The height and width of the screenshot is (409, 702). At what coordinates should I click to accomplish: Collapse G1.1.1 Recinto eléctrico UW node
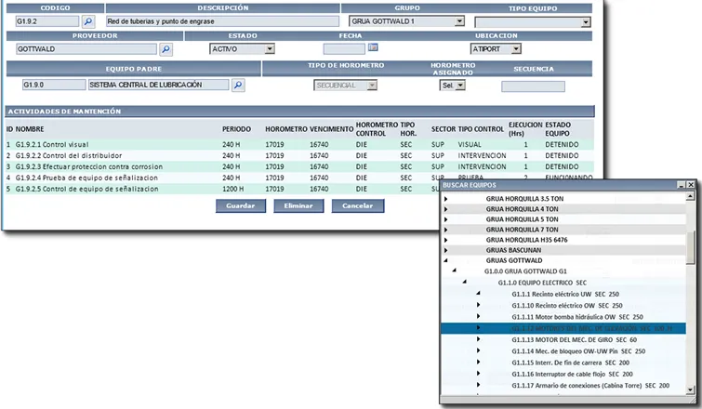coord(478,293)
